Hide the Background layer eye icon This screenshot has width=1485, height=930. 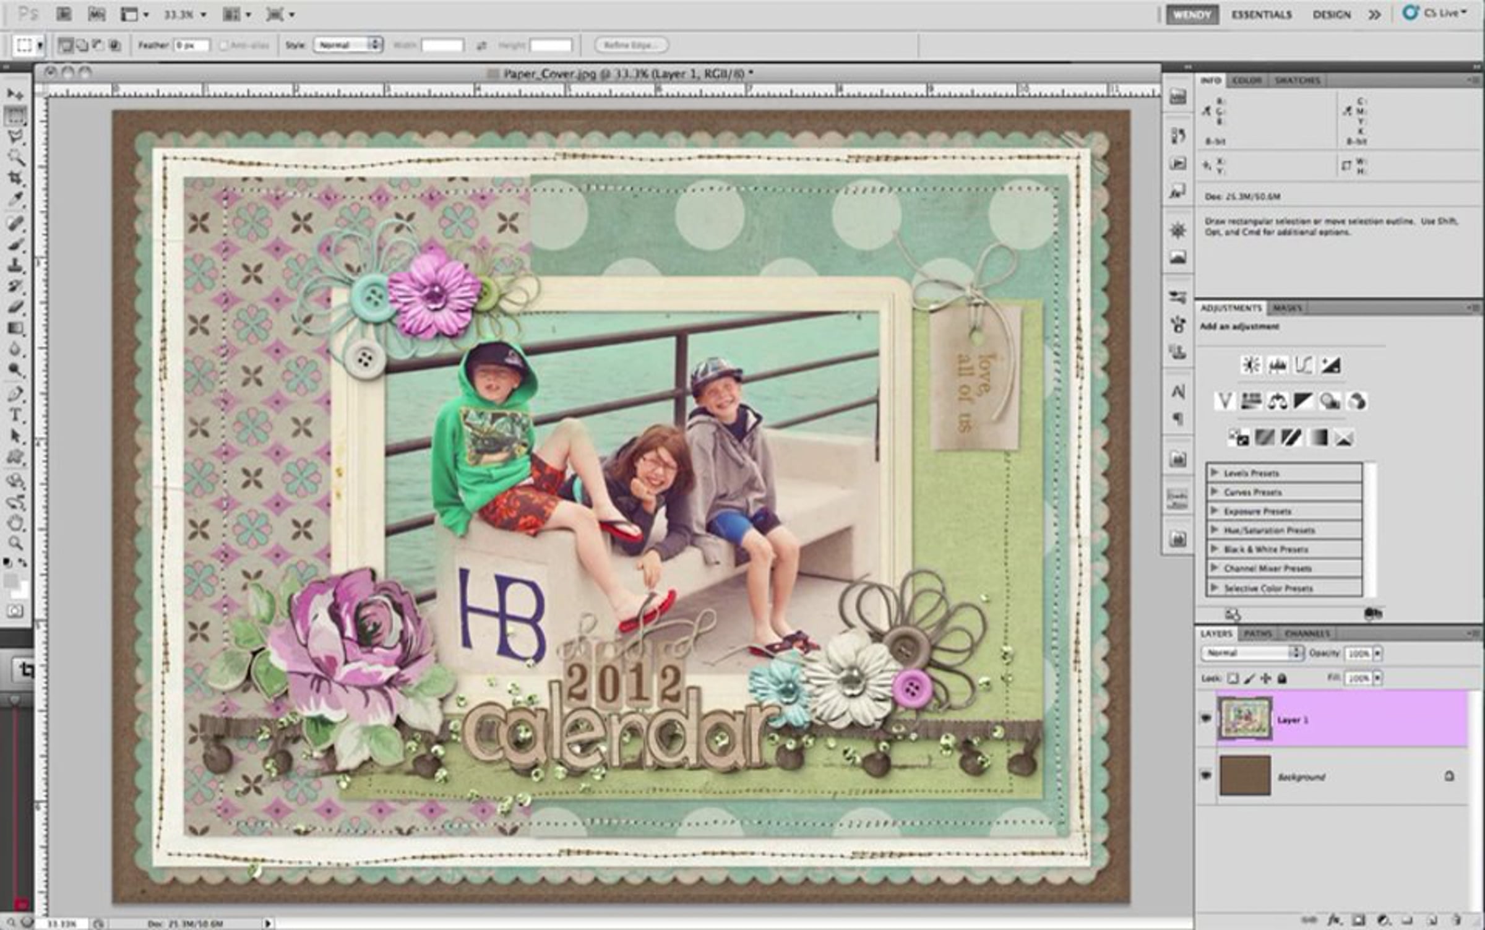pyautogui.click(x=1206, y=775)
